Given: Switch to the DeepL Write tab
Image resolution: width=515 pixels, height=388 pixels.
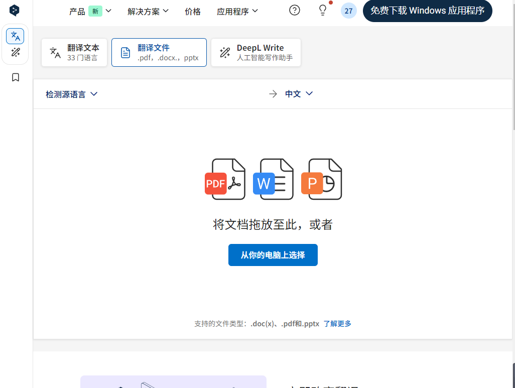Looking at the screenshot, I should 256,53.
